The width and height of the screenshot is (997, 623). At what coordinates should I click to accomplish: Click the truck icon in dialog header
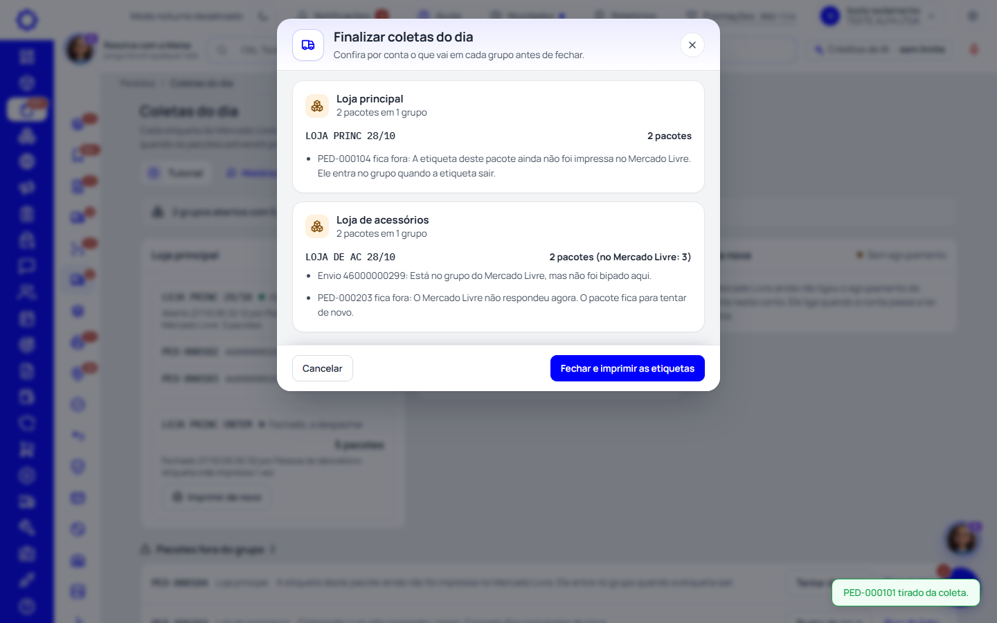pos(308,45)
